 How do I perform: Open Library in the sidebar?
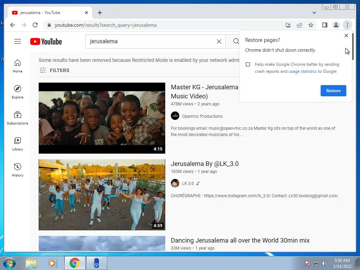pyautogui.click(x=18, y=144)
